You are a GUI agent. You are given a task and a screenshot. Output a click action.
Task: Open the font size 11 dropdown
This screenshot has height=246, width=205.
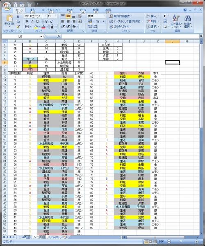pyautogui.click(x=56, y=16)
